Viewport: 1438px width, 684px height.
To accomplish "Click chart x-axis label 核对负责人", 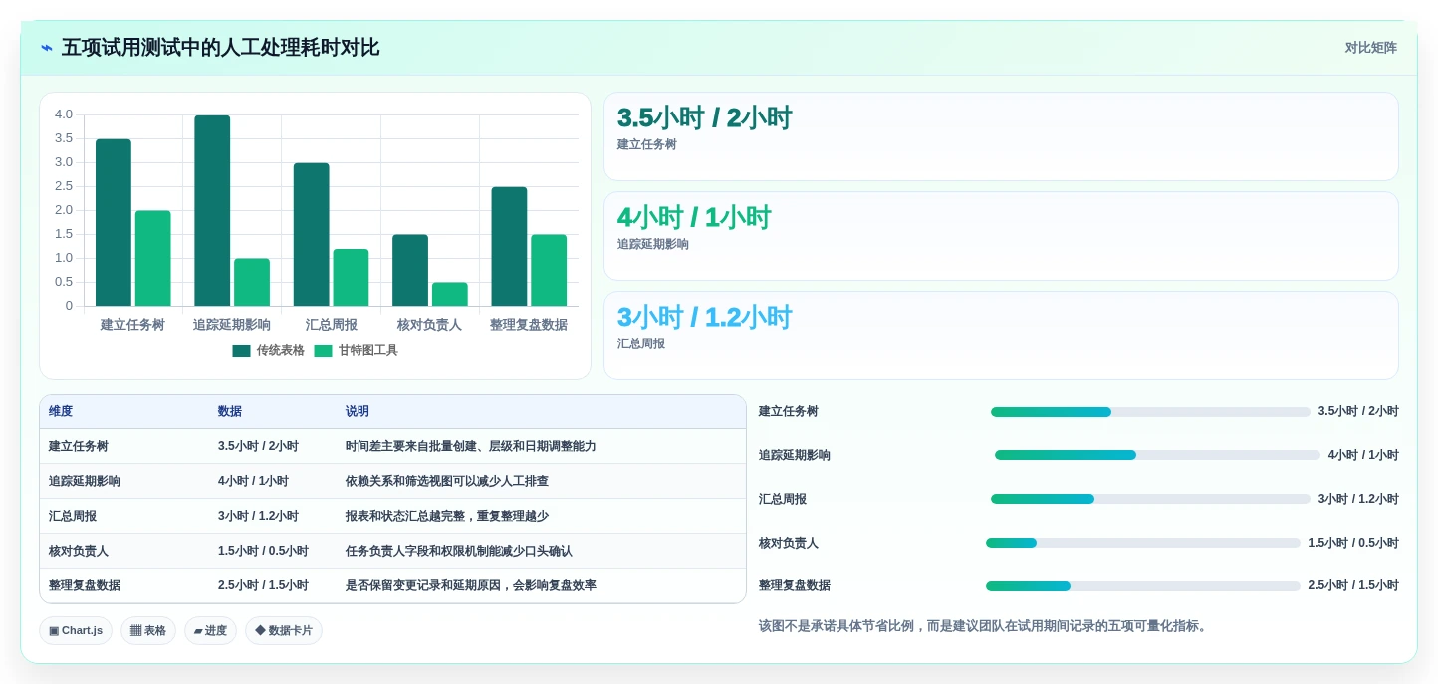I will [x=429, y=325].
